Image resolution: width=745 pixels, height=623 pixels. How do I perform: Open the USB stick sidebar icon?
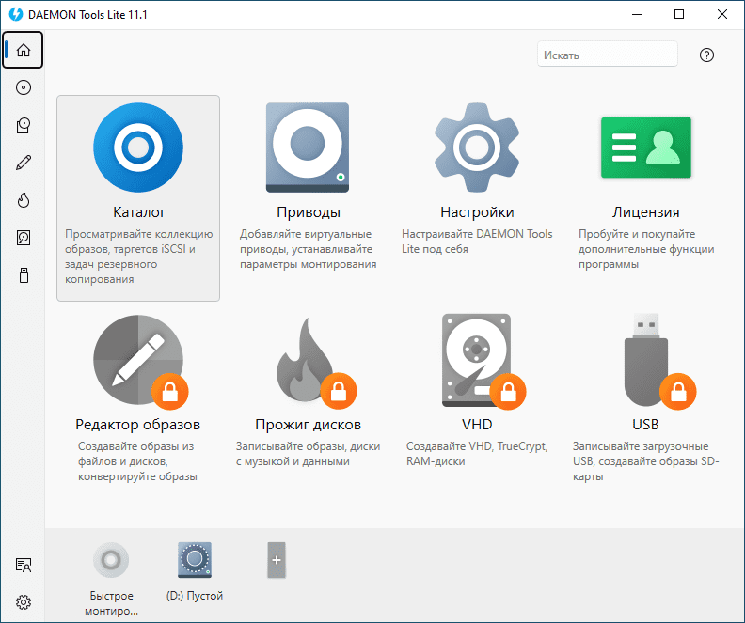click(24, 275)
